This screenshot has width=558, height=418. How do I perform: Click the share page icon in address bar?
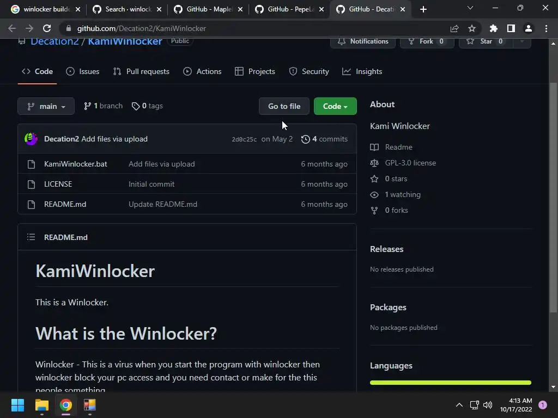pos(454,28)
